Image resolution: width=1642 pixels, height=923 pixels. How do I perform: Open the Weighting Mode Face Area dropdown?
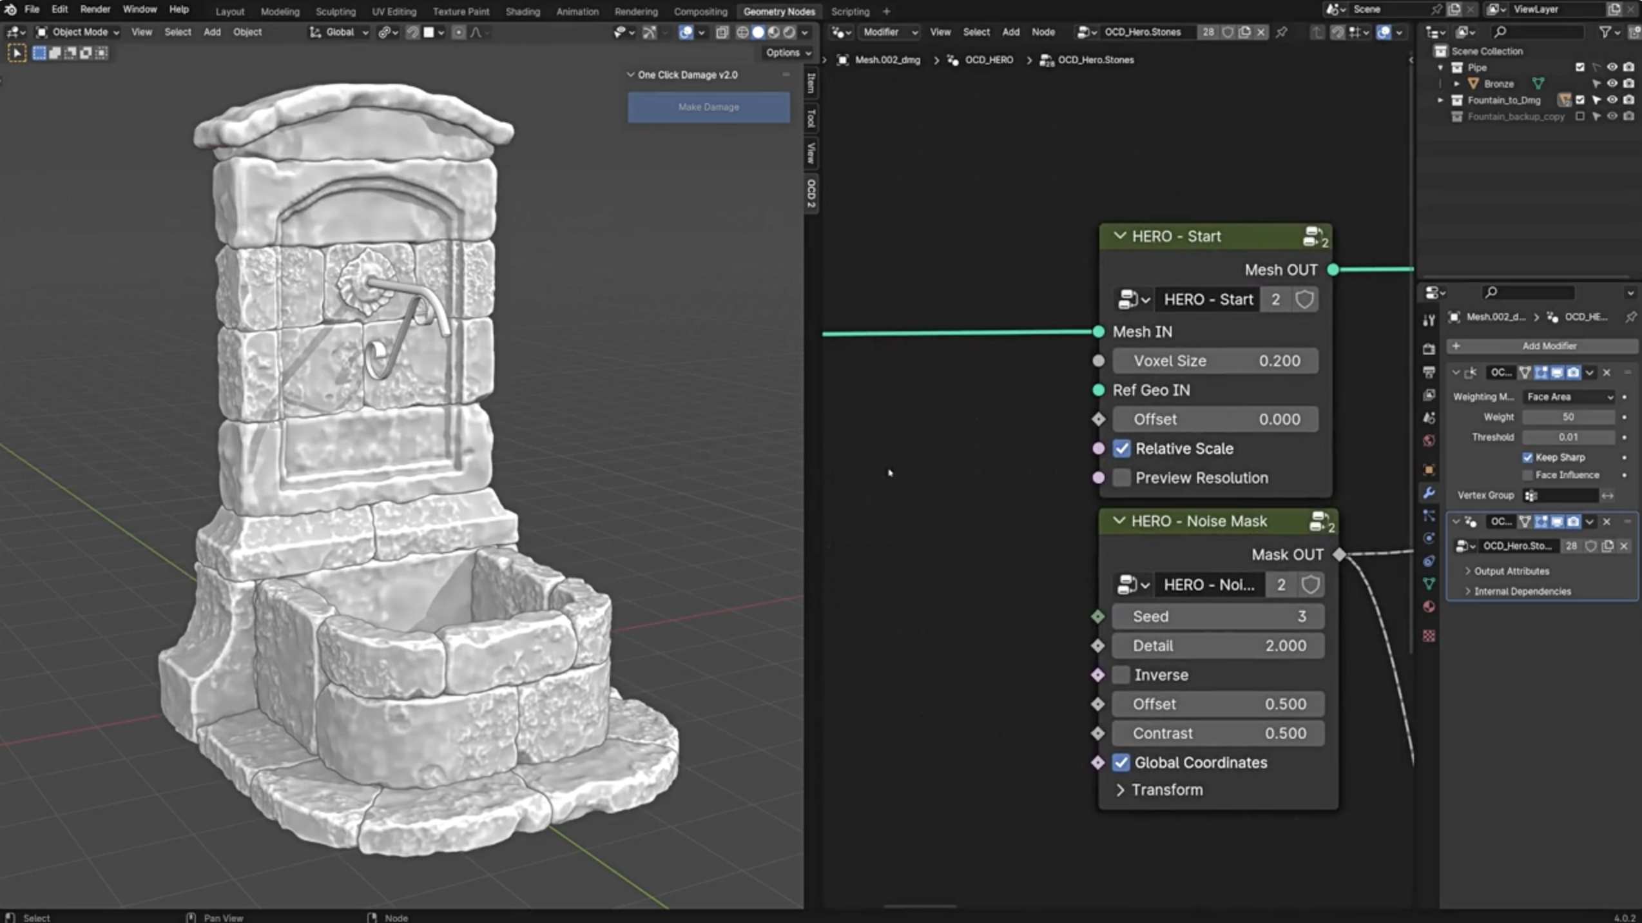point(1569,397)
